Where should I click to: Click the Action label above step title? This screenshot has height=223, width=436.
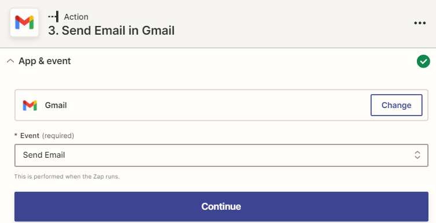tap(76, 17)
